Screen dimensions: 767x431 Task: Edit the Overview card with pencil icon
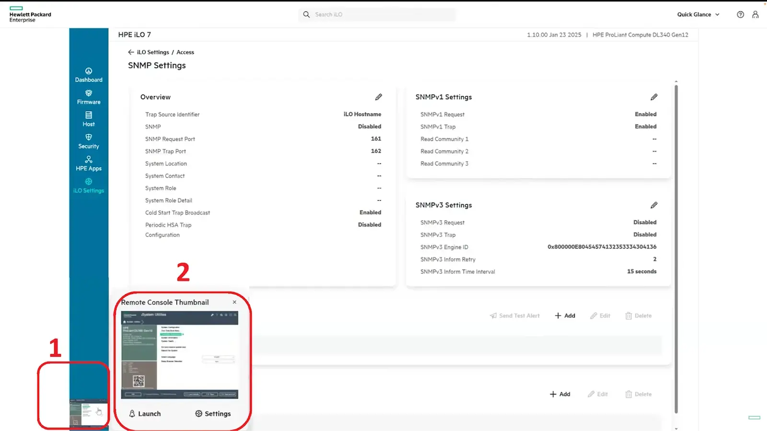pyautogui.click(x=379, y=97)
